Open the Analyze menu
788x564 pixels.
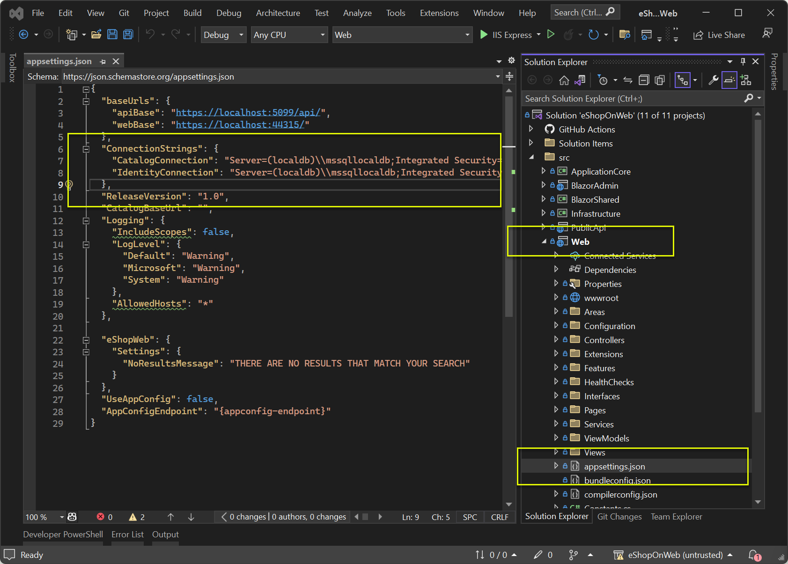tap(357, 13)
